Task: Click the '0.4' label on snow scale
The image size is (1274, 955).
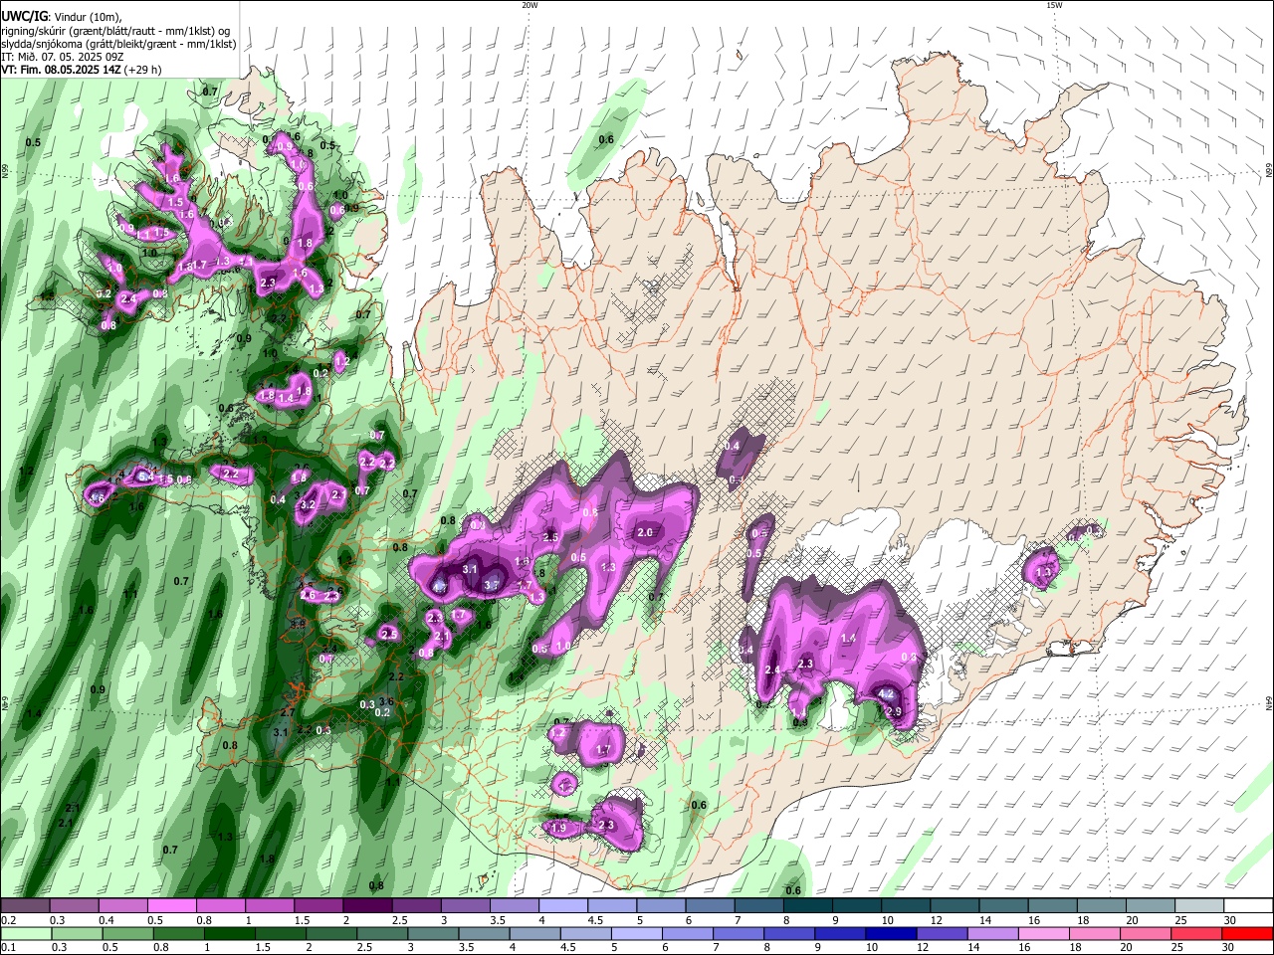Action: (106, 920)
